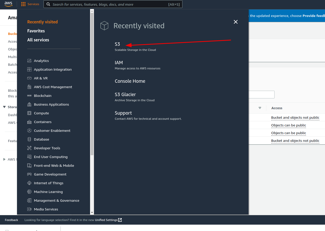Expand the AWS Marketplace sidebar section
Screen dimensions: 325x231
(x=4, y=159)
